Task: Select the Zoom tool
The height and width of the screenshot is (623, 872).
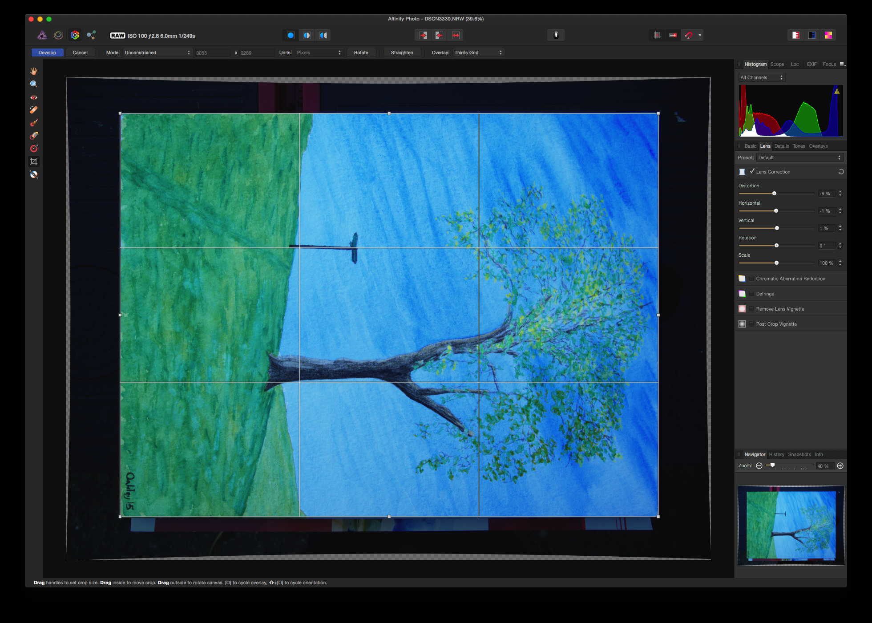Action: tap(34, 83)
